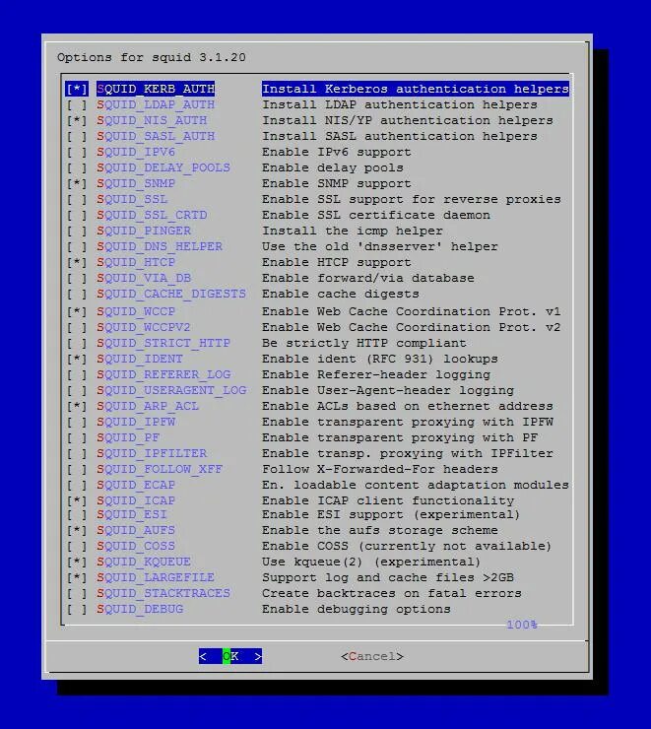Confirm options with the OK button
The height and width of the screenshot is (729, 651).
[x=230, y=656]
